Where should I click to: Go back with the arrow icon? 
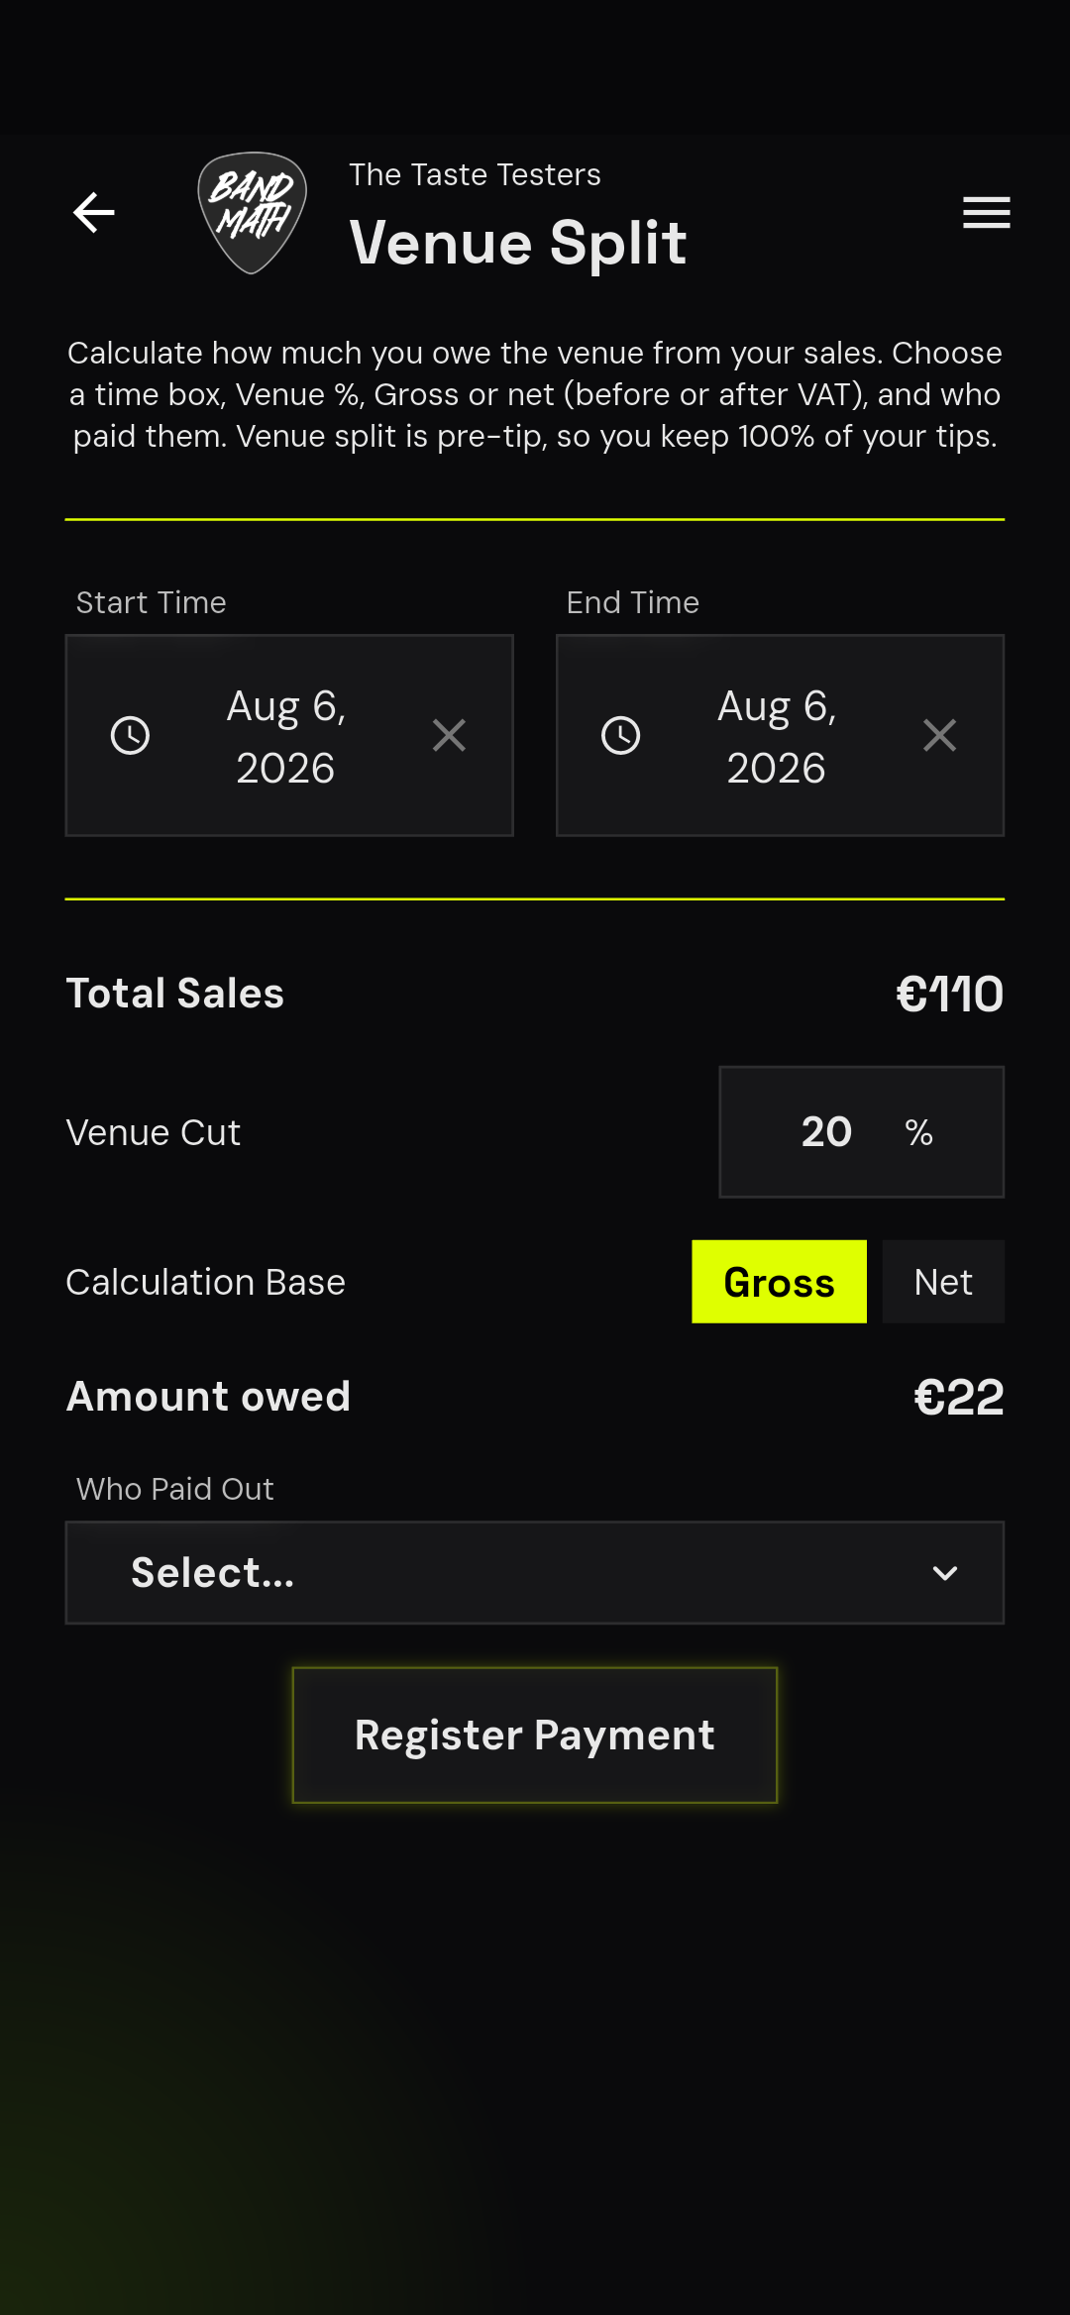pyautogui.click(x=94, y=213)
